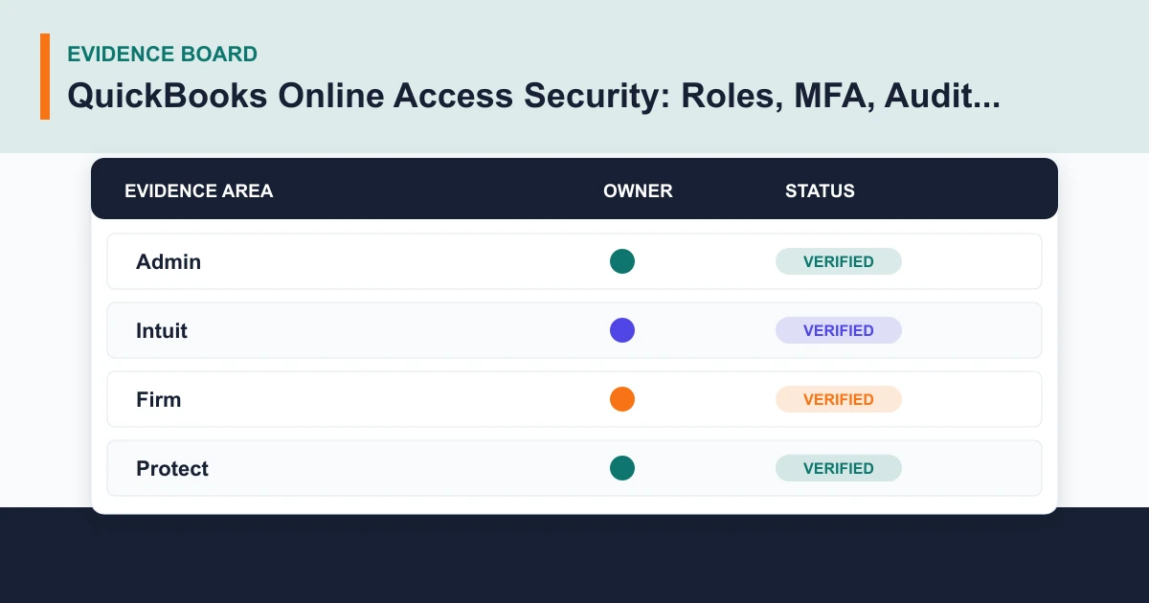Click the orange owner dot in Firm row
This screenshot has height=603, width=1149.
pos(622,399)
